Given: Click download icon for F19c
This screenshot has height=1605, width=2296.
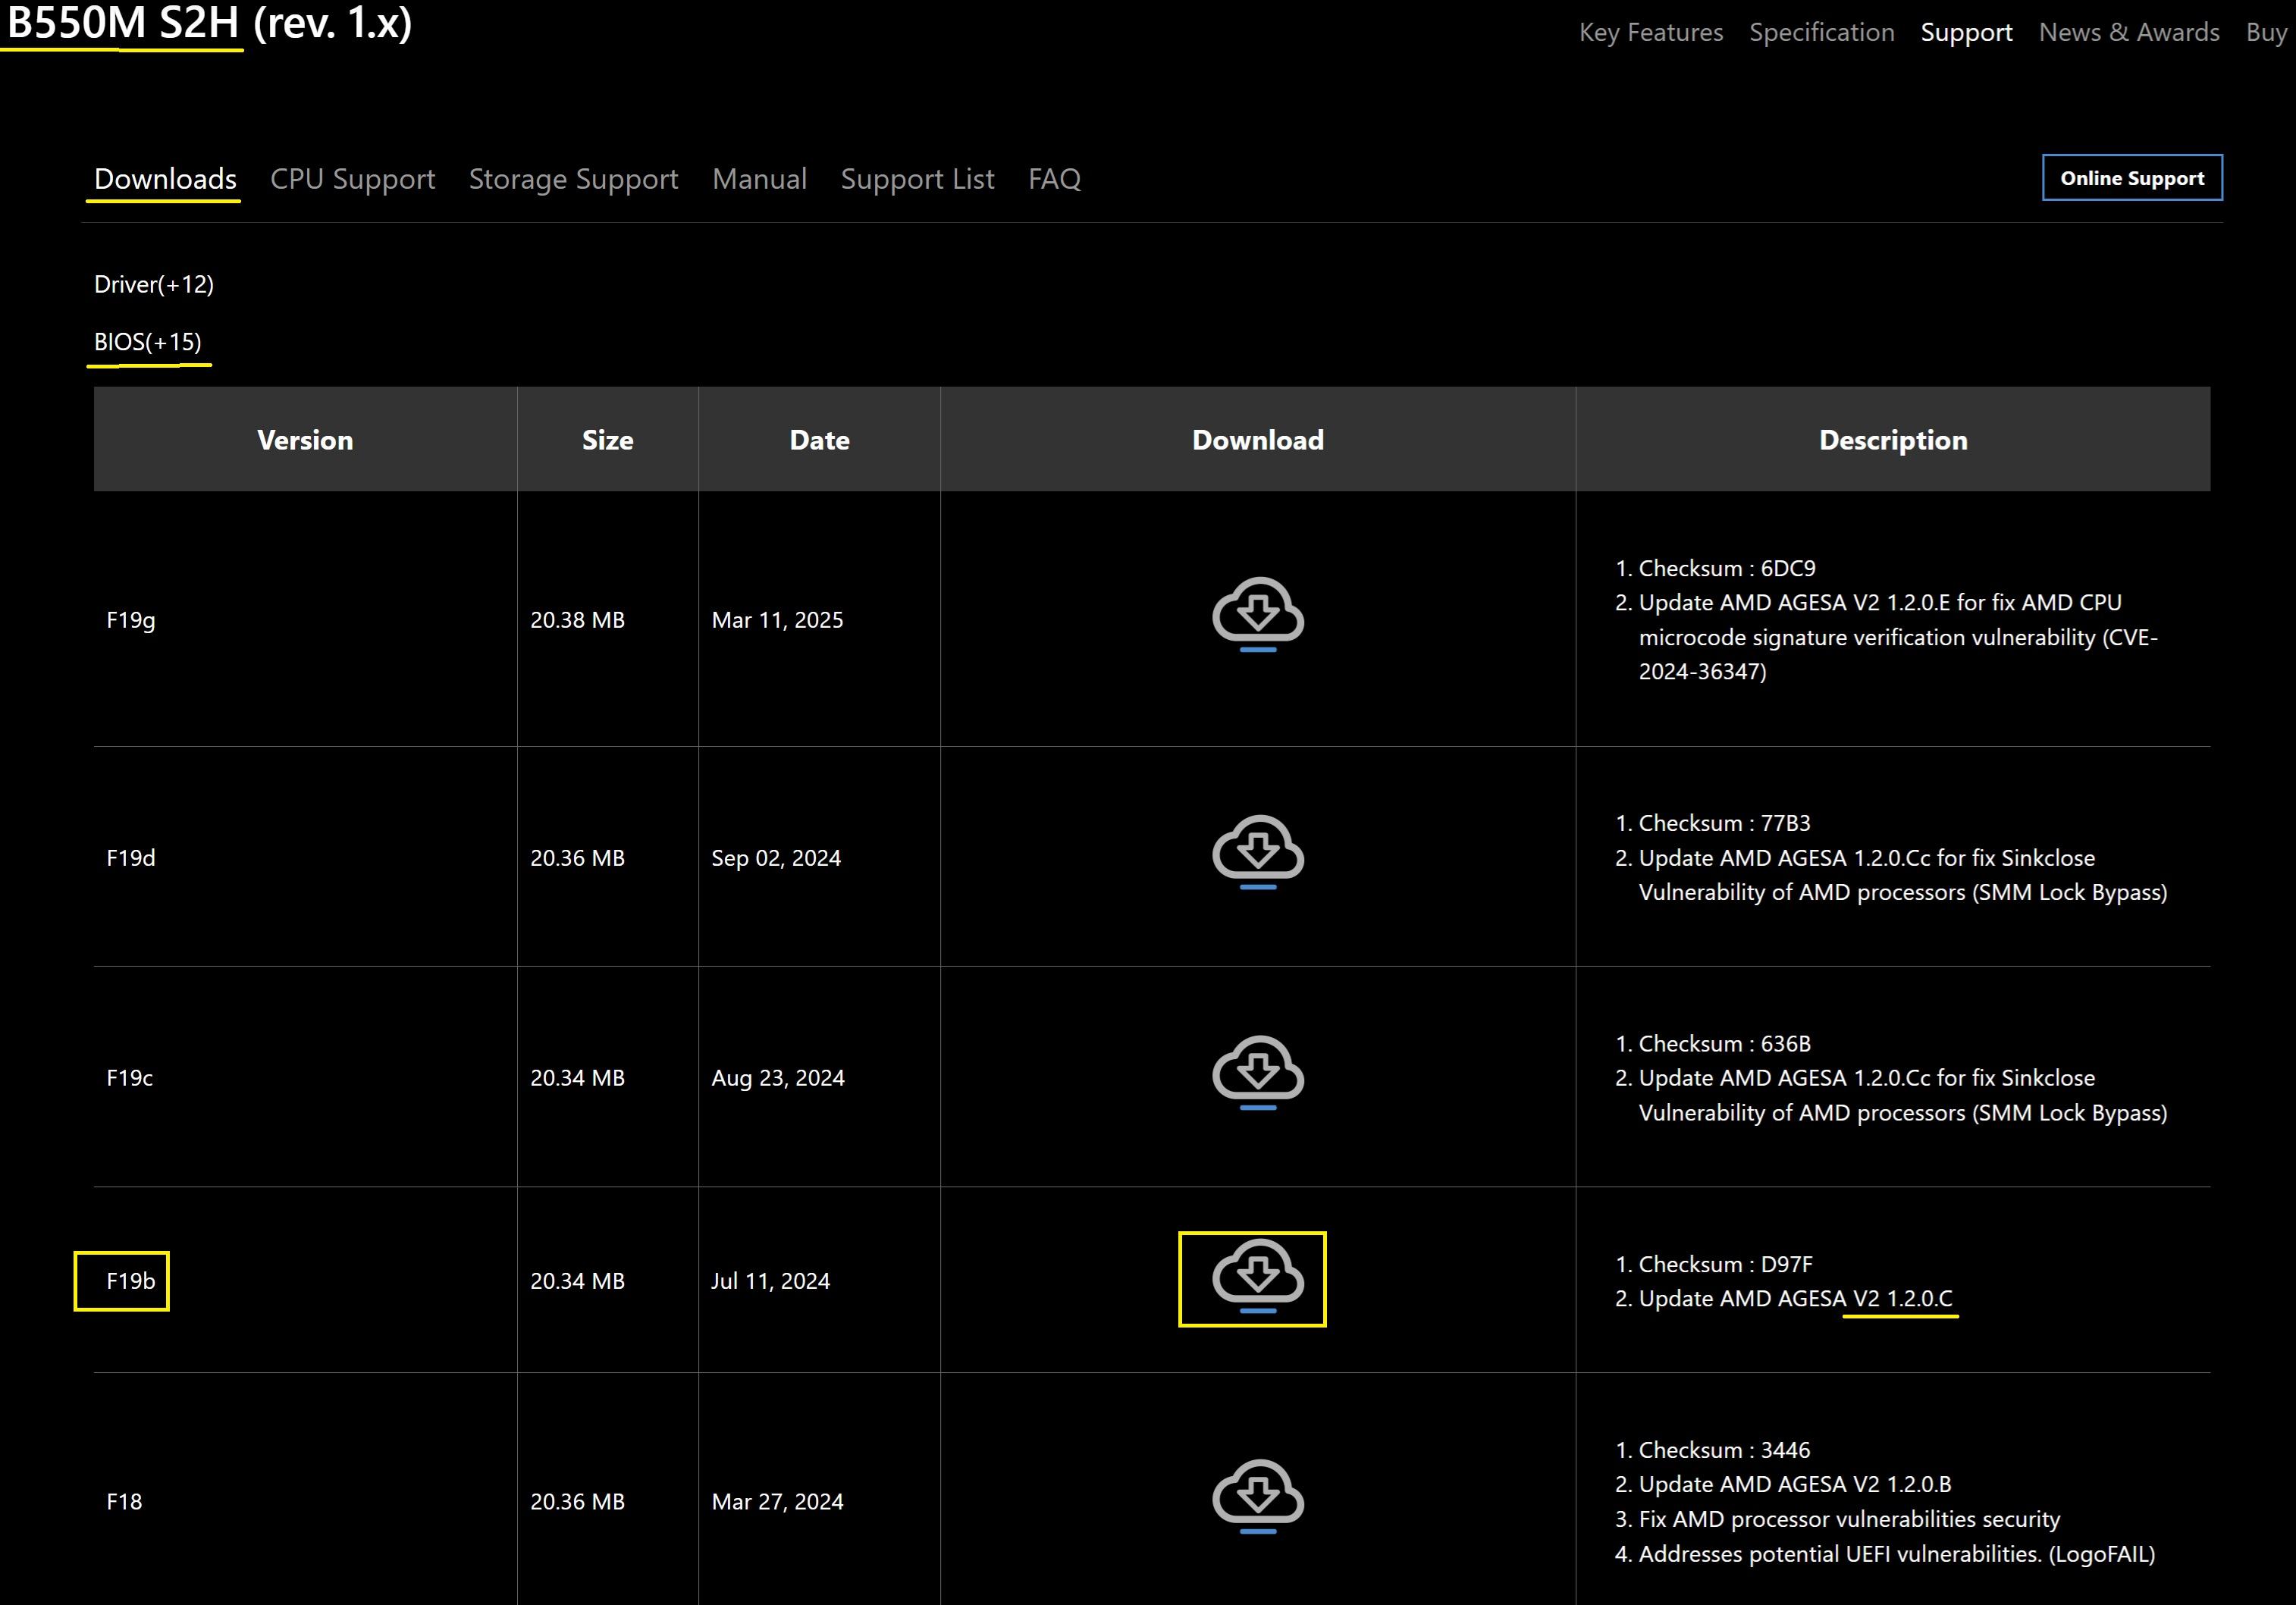Looking at the screenshot, I should click(x=1257, y=1071).
